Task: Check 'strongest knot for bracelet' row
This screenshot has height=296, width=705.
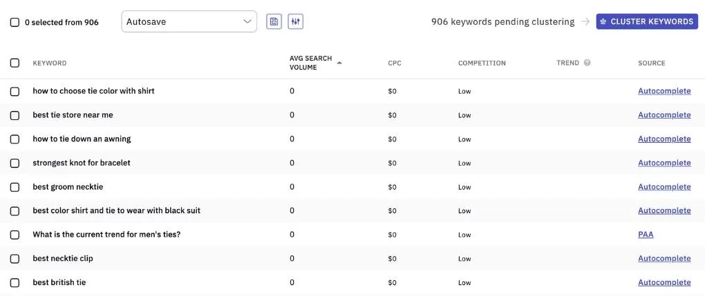Action: click(x=15, y=163)
